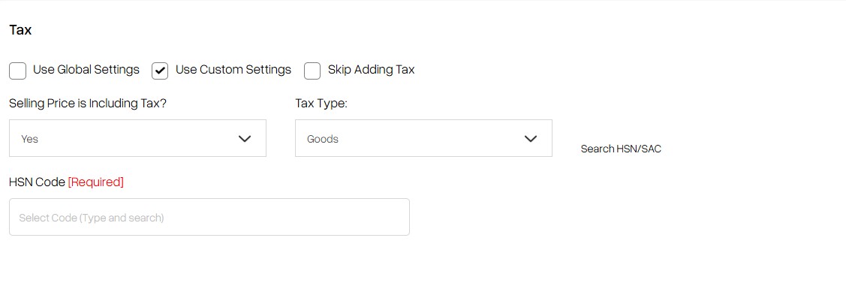
Task: Enable the Skip Adding Tax checkbox
Action: point(312,71)
